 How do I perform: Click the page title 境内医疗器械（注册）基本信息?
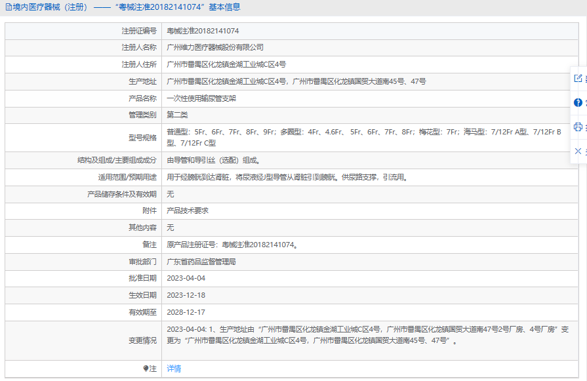point(127,7)
